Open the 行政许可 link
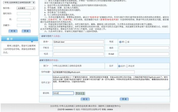Image resolution: width=178 pixels, height=112 pixels. pyautogui.click(x=53, y=20)
